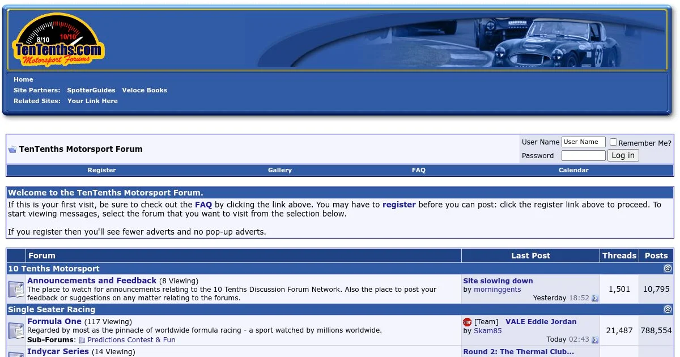Open the Announcements and Feedback forum
Screen dimensions: 680x357
[x=92, y=280]
